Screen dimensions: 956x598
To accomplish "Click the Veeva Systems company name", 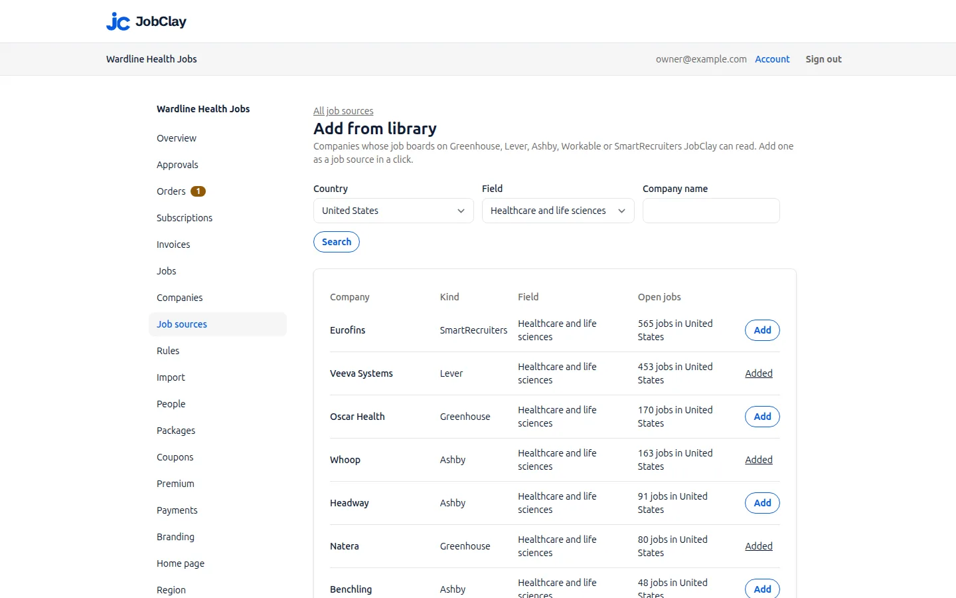I will (x=361, y=373).
